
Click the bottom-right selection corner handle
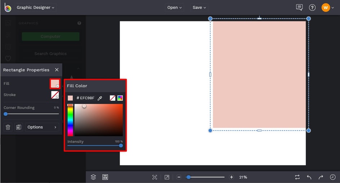pos(309,130)
